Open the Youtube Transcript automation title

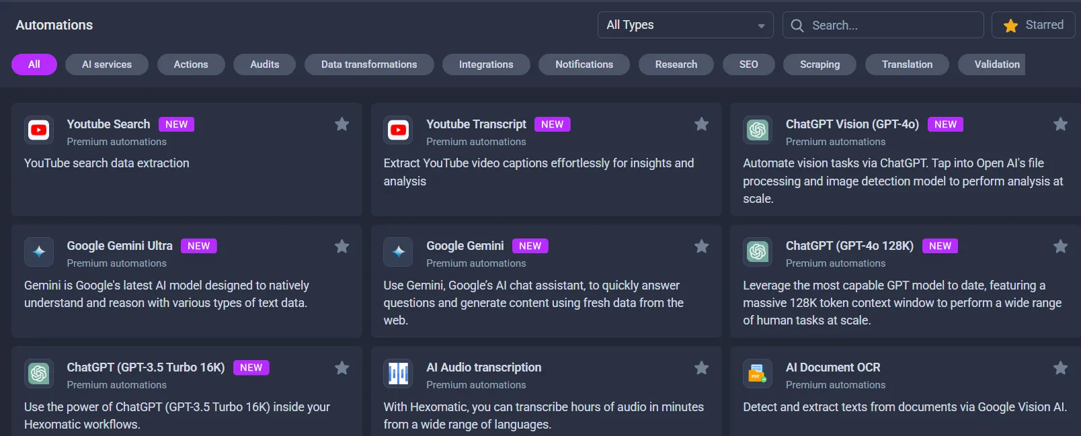coord(476,124)
